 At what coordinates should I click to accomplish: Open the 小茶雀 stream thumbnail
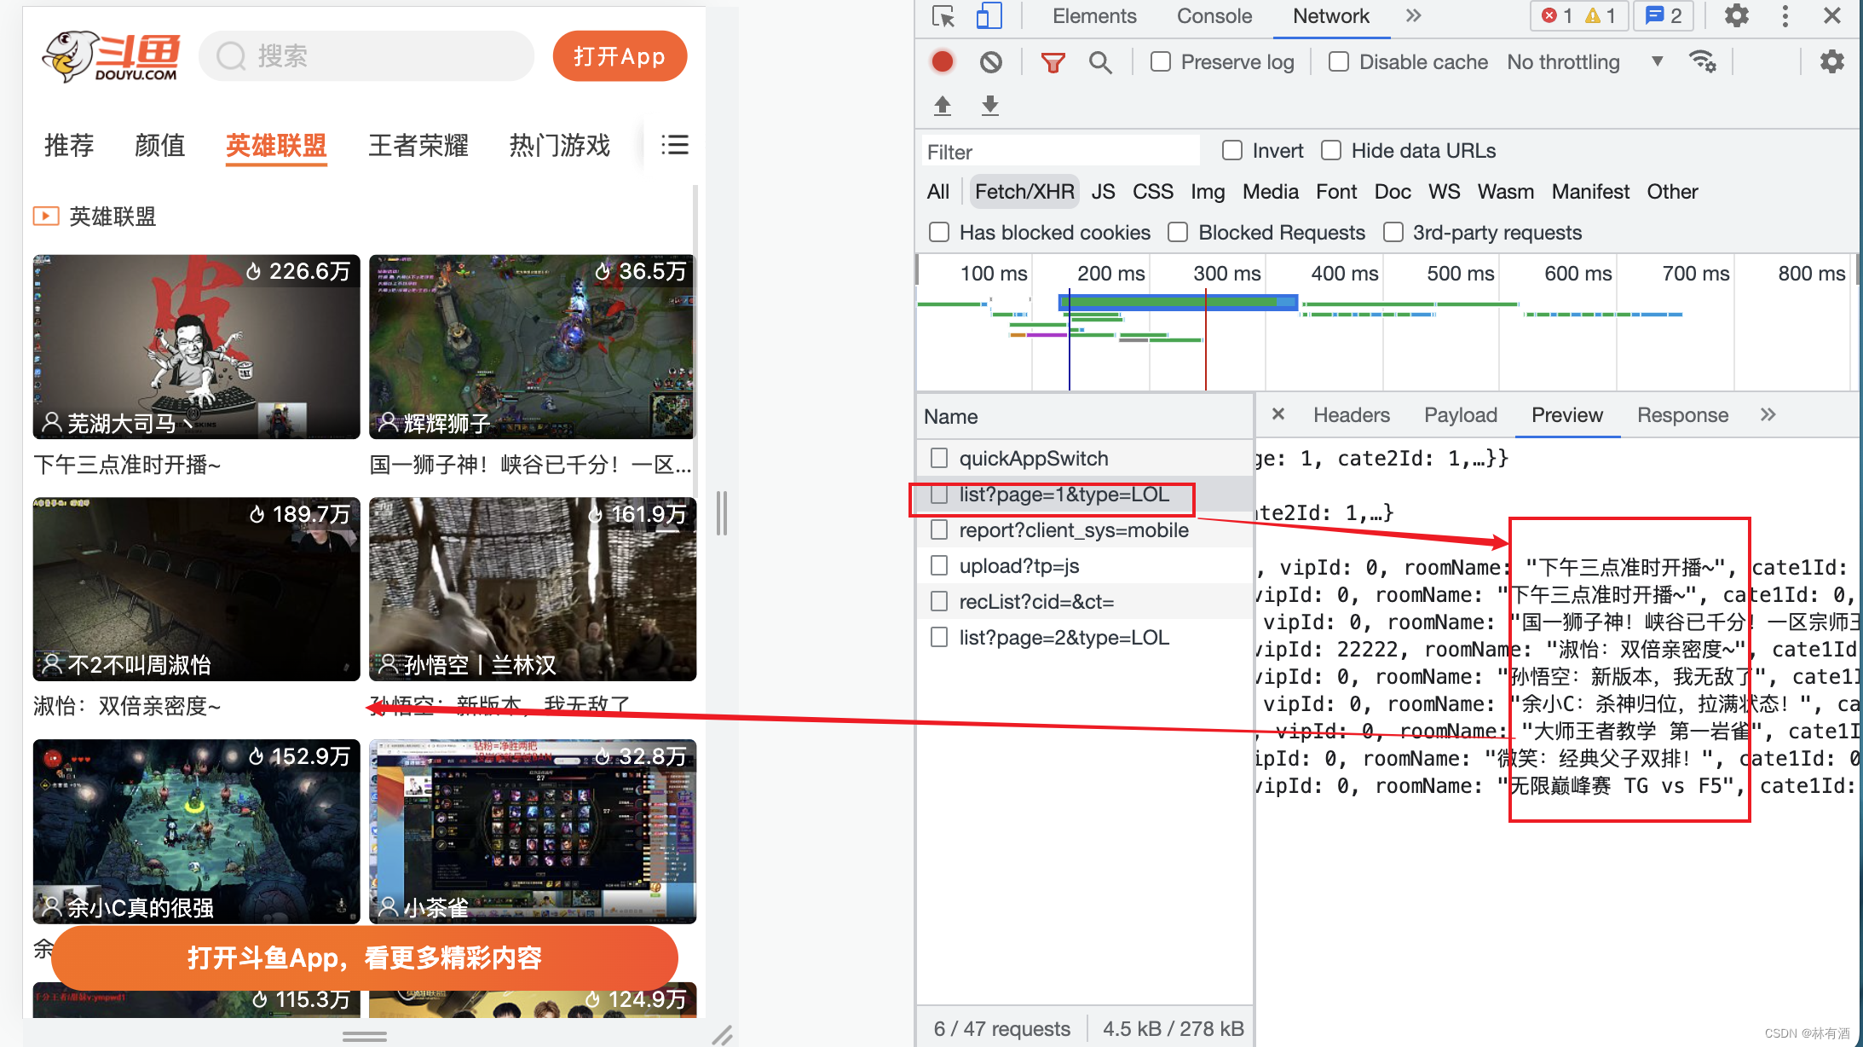(x=532, y=831)
